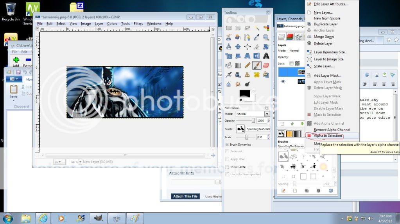Screen dimensions: 400x224
Task: Open the Colors menu
Action: pos(112,24)
